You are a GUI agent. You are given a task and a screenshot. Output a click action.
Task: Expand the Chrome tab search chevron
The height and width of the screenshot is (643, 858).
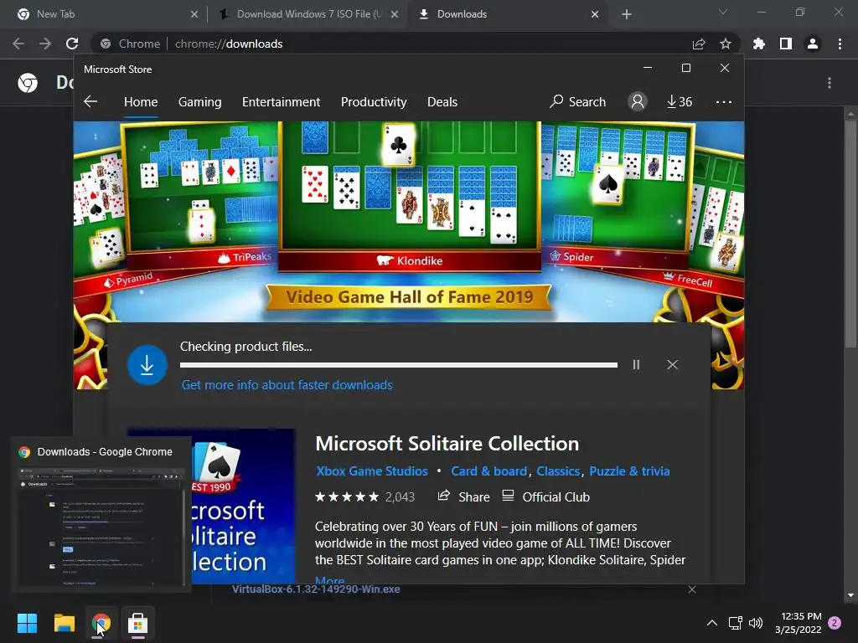[x=723, y=12]
